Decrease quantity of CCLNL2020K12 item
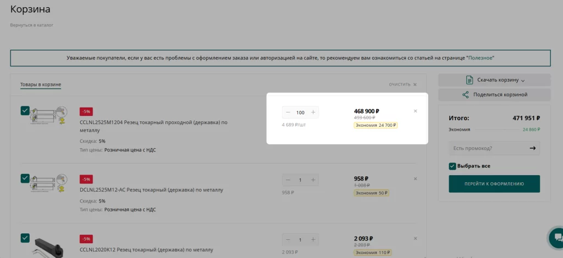This screenshot has height=258, width=563. (x=288, y=240)
